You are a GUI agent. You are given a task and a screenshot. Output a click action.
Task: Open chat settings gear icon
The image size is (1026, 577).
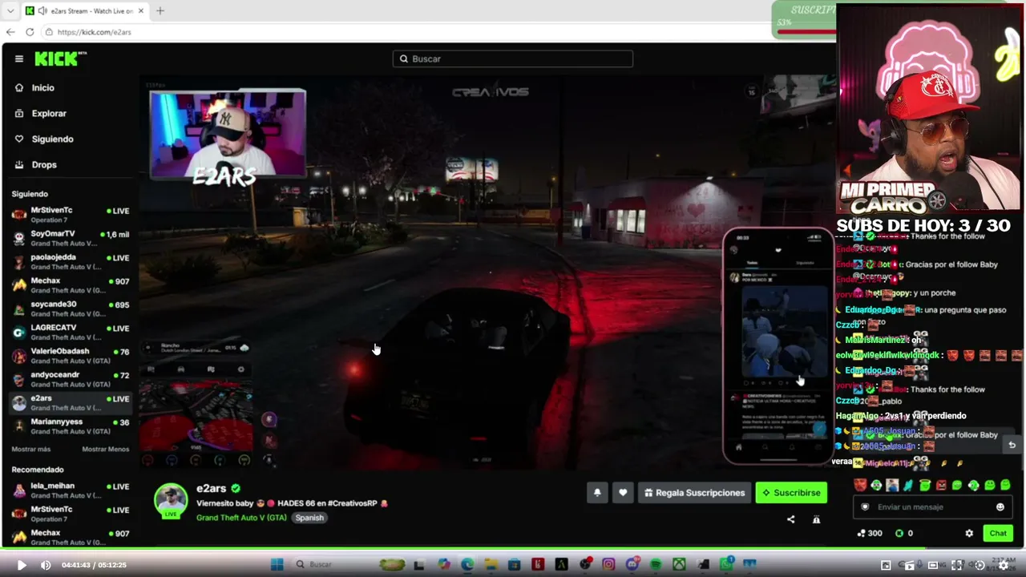click(969, 533)
